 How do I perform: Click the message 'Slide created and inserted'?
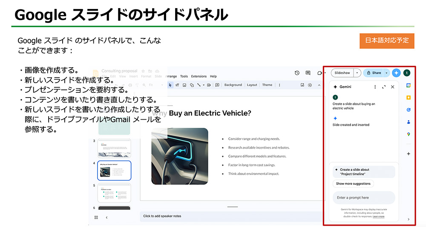[x=351, y=125]
